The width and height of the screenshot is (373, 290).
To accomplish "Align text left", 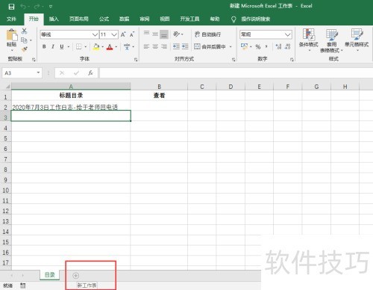I will (x=146, y=46).
